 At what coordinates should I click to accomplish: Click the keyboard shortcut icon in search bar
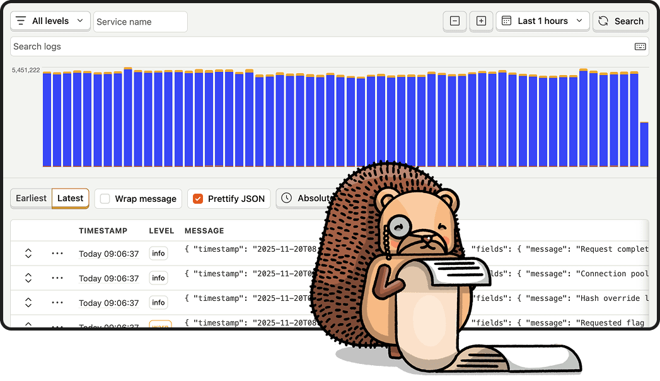point(639,46)
